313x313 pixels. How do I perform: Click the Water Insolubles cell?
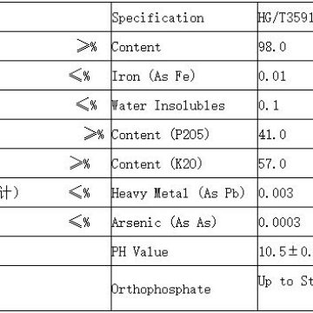(x=184, y=105)
